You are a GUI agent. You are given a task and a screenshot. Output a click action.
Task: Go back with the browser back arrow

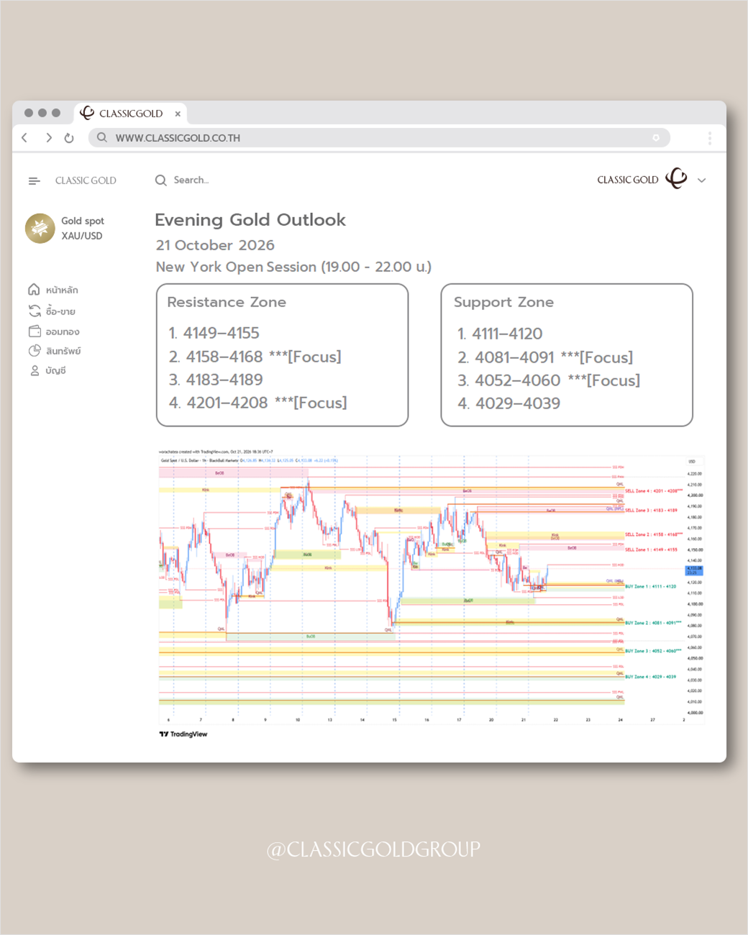click(24, 137)
